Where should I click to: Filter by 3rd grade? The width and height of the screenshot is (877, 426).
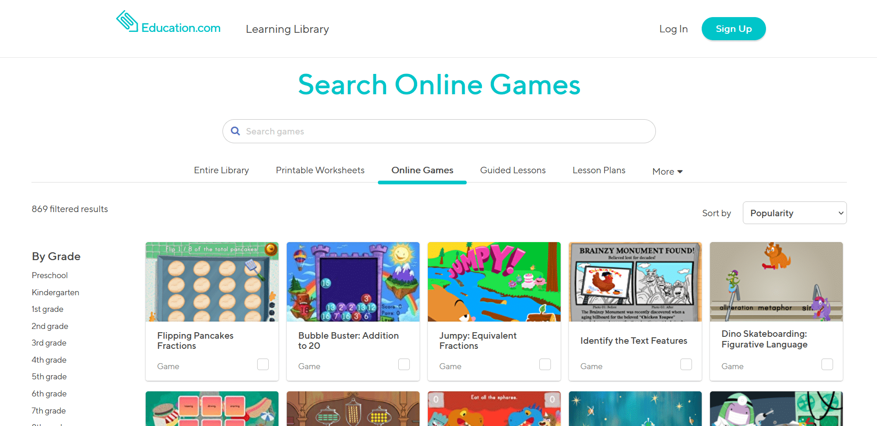pos(49,343)
